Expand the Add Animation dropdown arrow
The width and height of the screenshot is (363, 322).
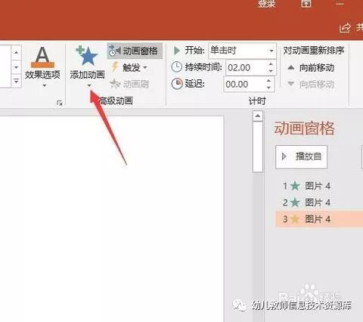click(89, 85)
